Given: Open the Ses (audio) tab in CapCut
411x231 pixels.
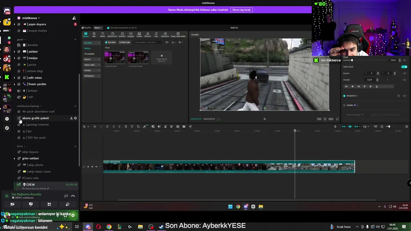Looking at the screenshot, I should [94, 34].
